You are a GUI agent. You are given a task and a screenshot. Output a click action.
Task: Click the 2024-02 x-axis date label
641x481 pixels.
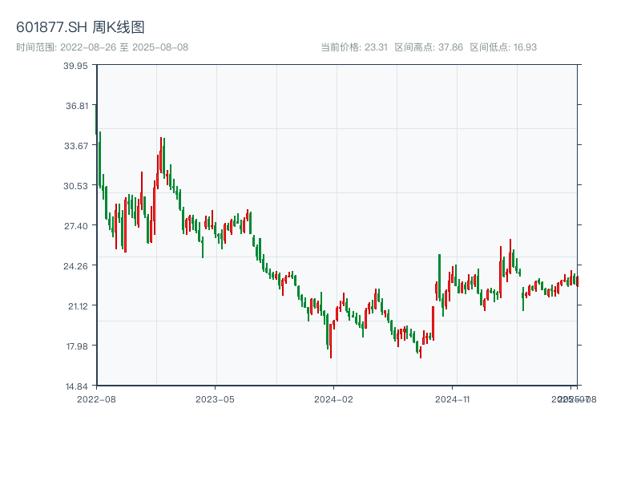point(334,398)
